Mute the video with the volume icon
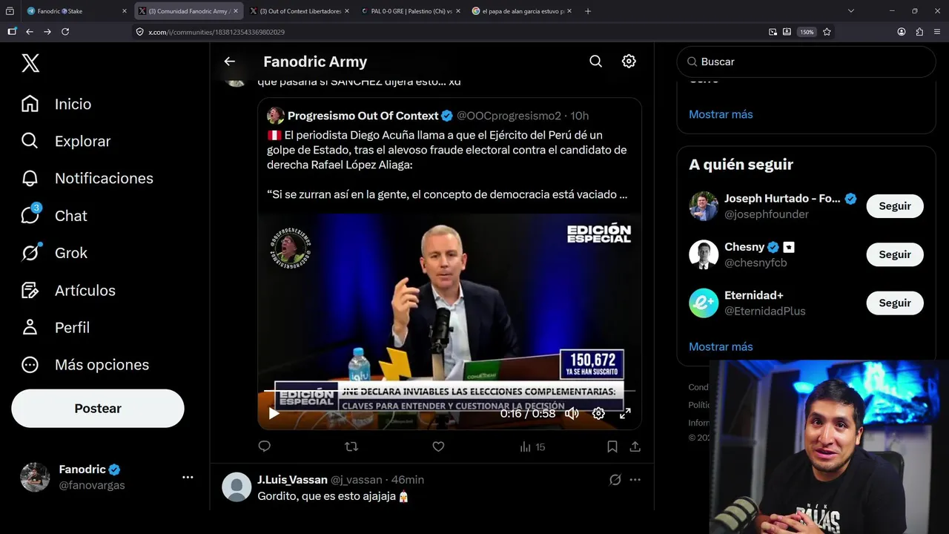 pos(572,413)
